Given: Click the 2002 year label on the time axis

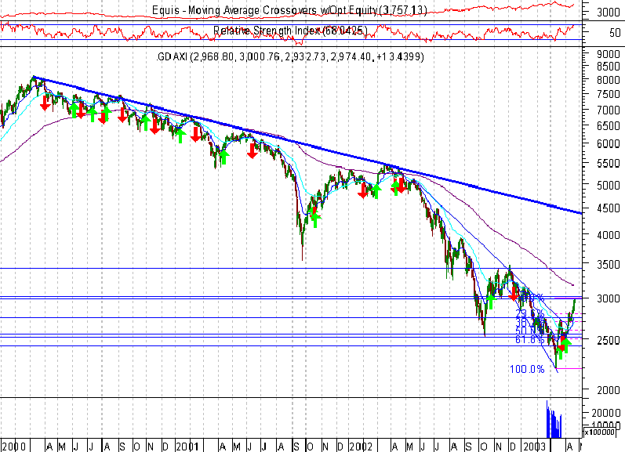Looking at the screenshot, I should tap(361, 447).
